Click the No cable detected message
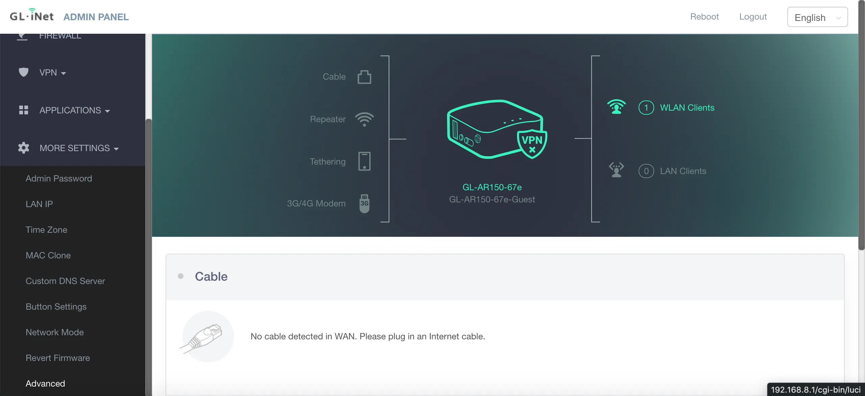This screenshot has height=396, width=865. [368, 336]
